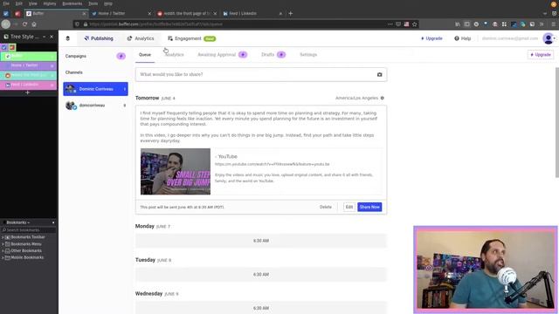Click the camera icon in compose box

click(379, 74)
